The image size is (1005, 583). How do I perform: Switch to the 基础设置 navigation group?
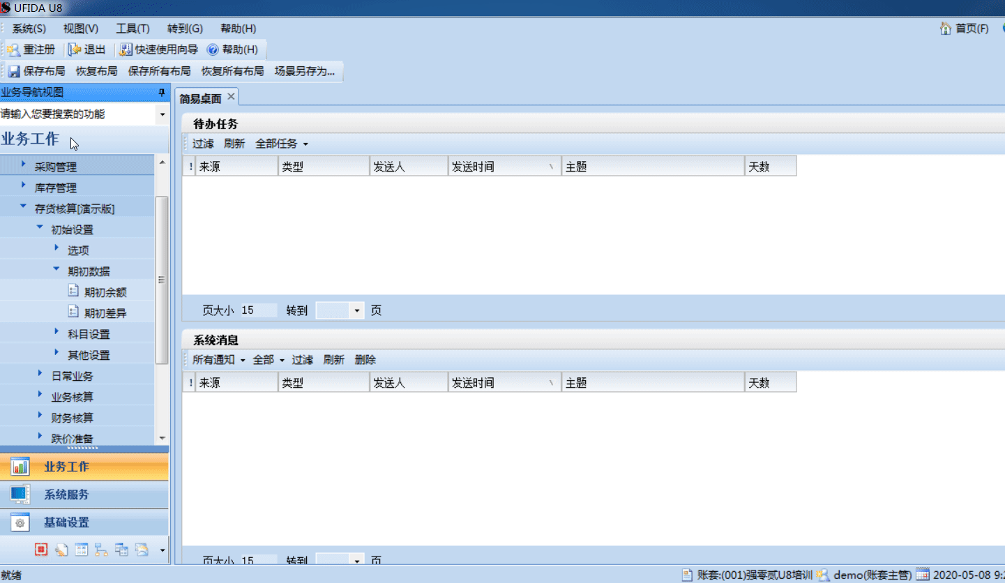click(84, 522)
